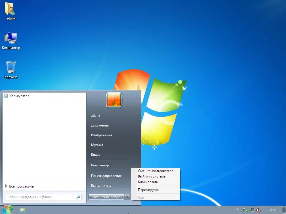Toggle the shutdown options arrow
The image size is (286, 214).
pos(127,197)
